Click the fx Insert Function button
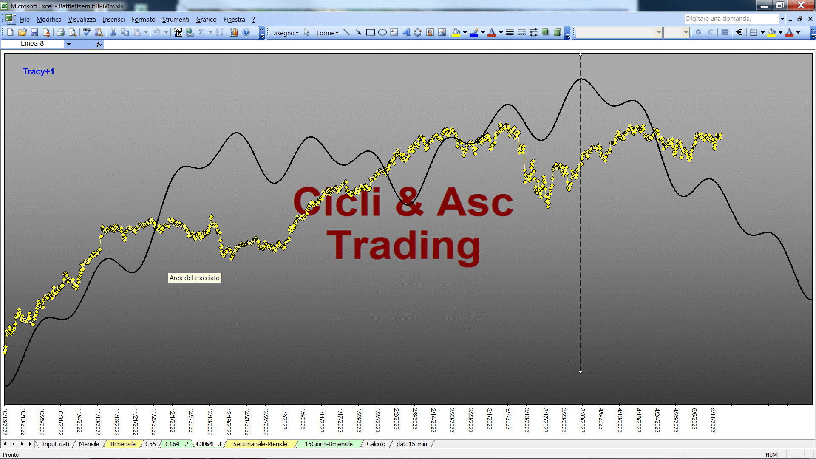Viewport: 816px width, 459px height. [x=99, y=44]
